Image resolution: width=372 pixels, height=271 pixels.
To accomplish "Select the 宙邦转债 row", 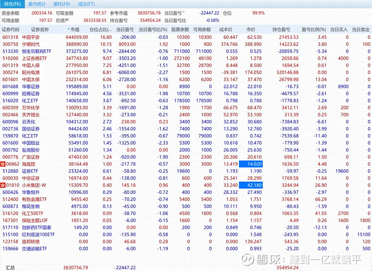I will pyautogui.click(x=186, y=242).
